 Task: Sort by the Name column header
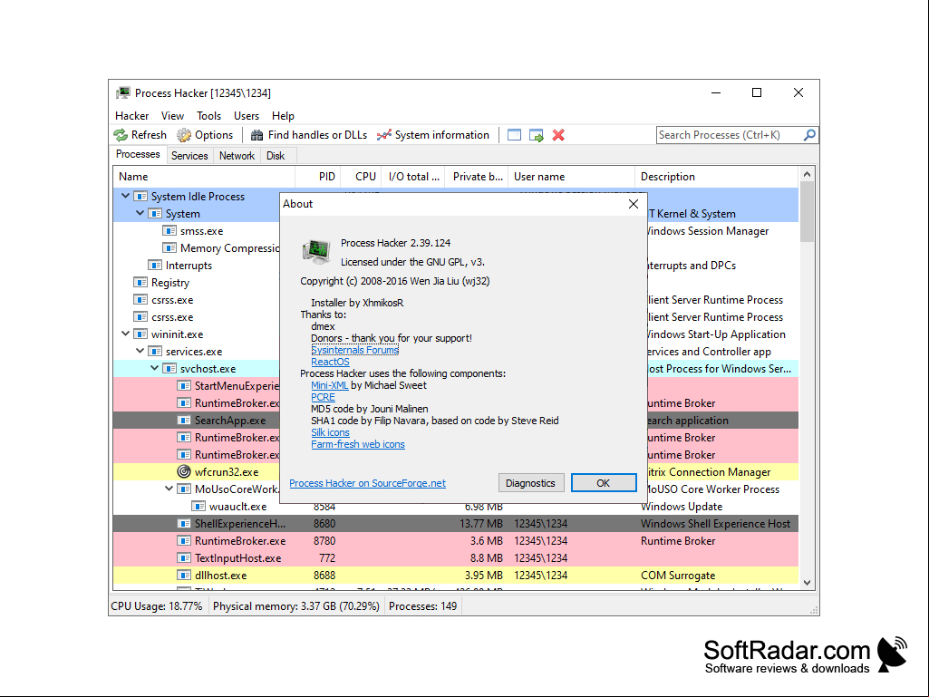click(x=204, y=177)
